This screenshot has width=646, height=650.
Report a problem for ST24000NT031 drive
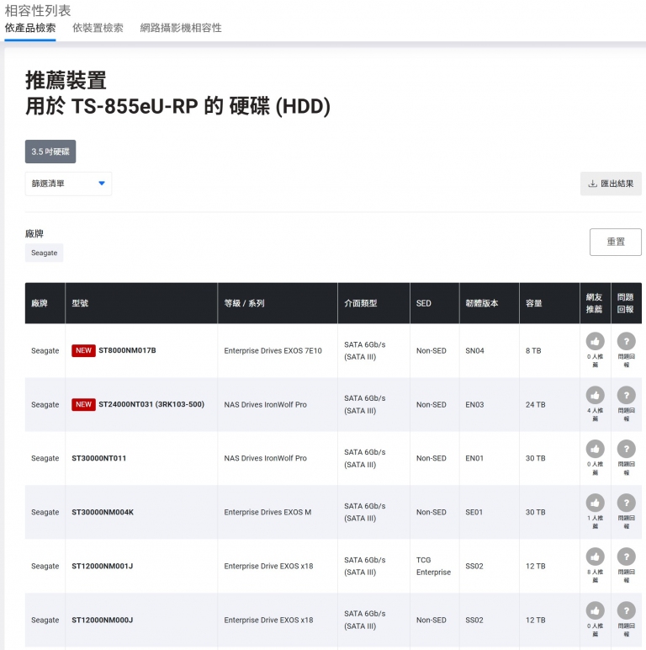coord(626,395)
